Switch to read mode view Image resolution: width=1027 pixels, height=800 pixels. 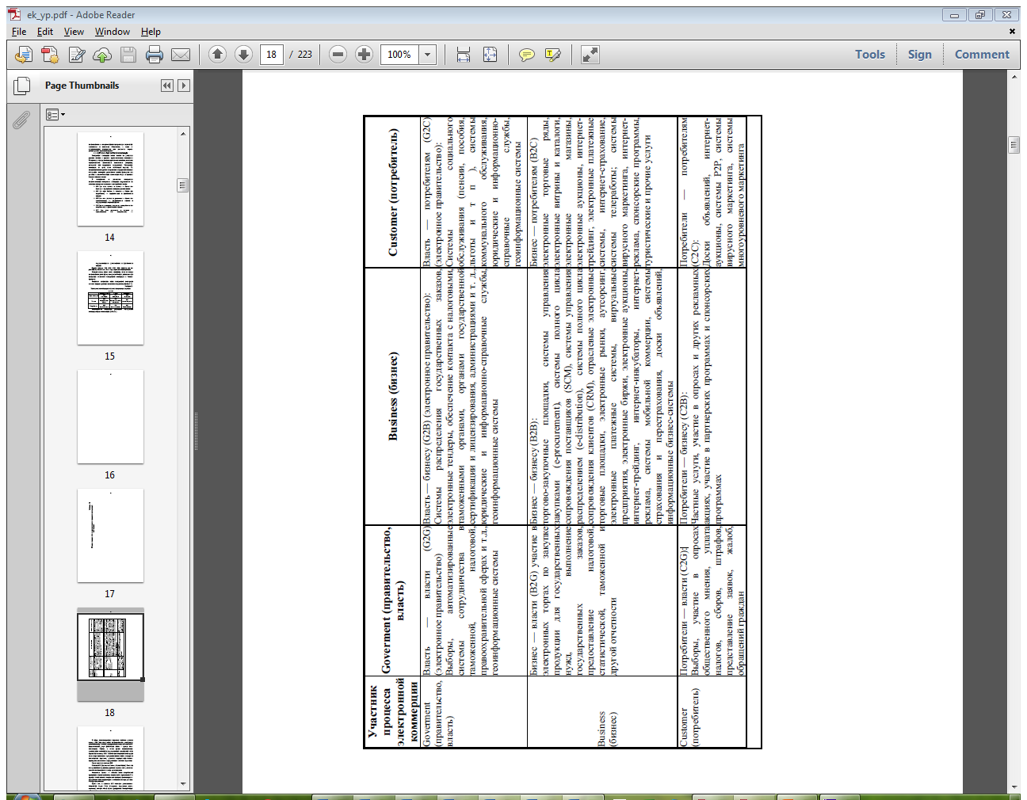pos(590,55)
